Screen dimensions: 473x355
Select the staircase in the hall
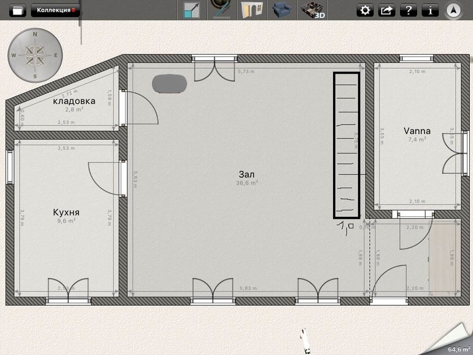347,145
